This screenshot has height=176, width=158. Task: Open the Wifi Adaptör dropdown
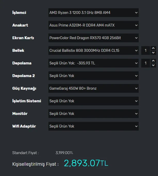93,126
